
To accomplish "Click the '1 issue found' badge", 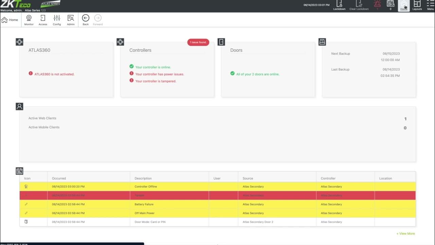I will click(x=198, y=42).
